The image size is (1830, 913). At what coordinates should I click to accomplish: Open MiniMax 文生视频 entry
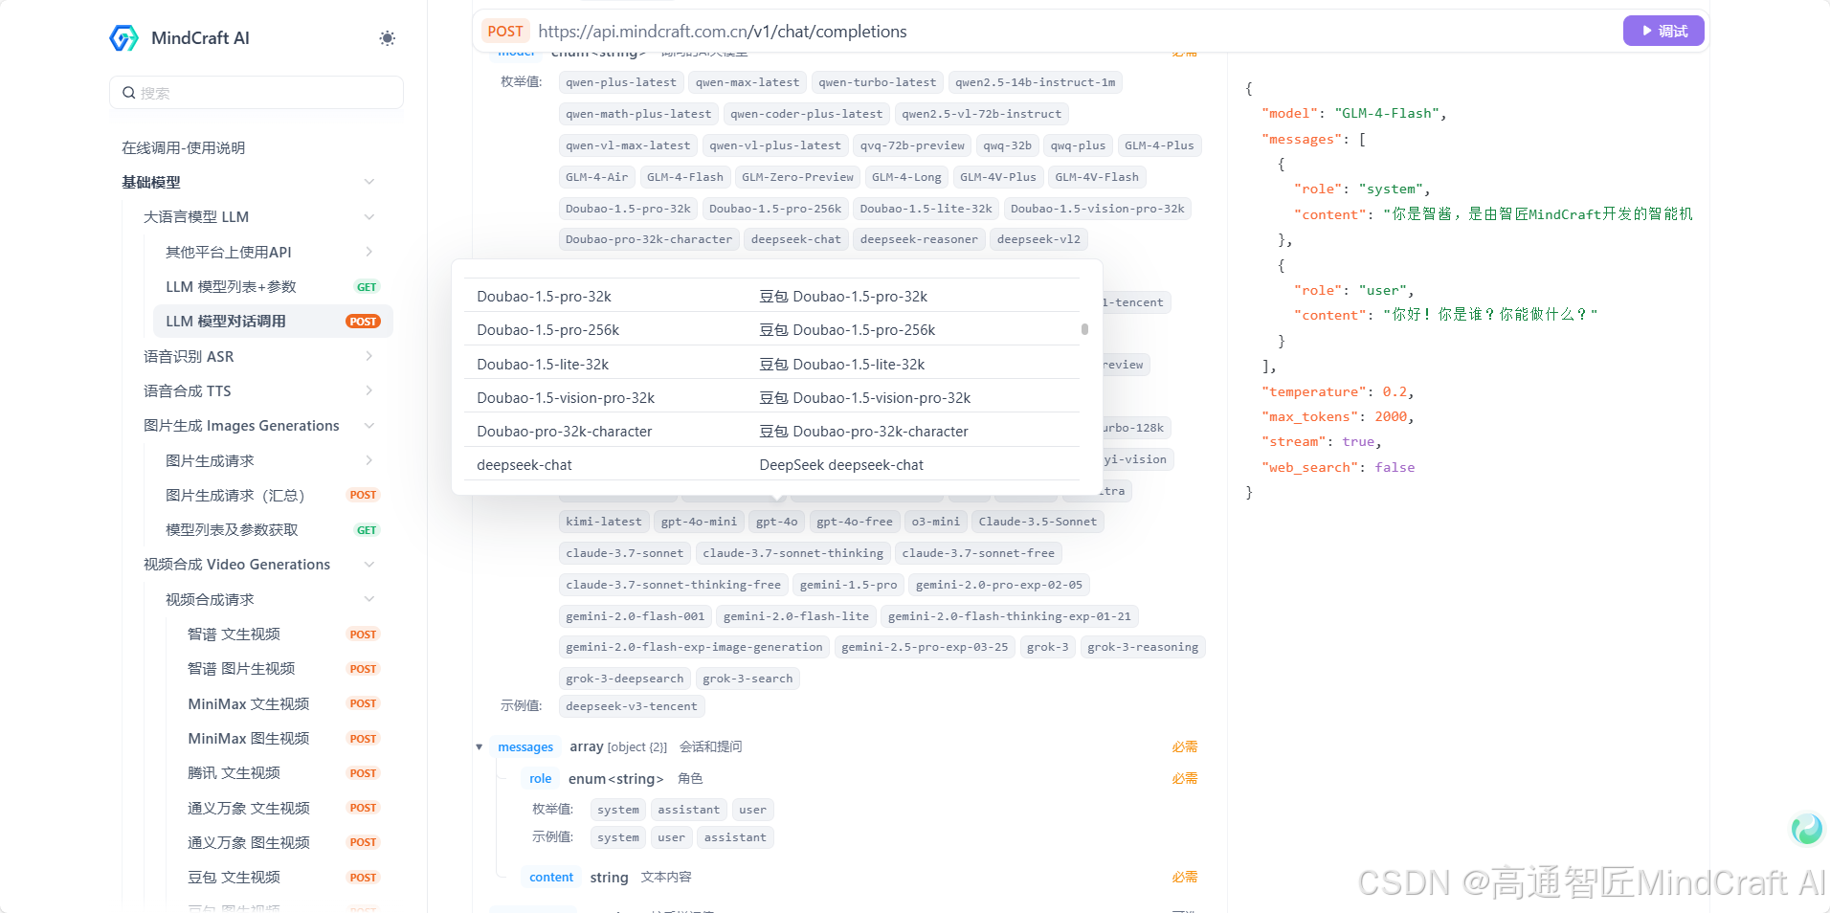point(284,703)
